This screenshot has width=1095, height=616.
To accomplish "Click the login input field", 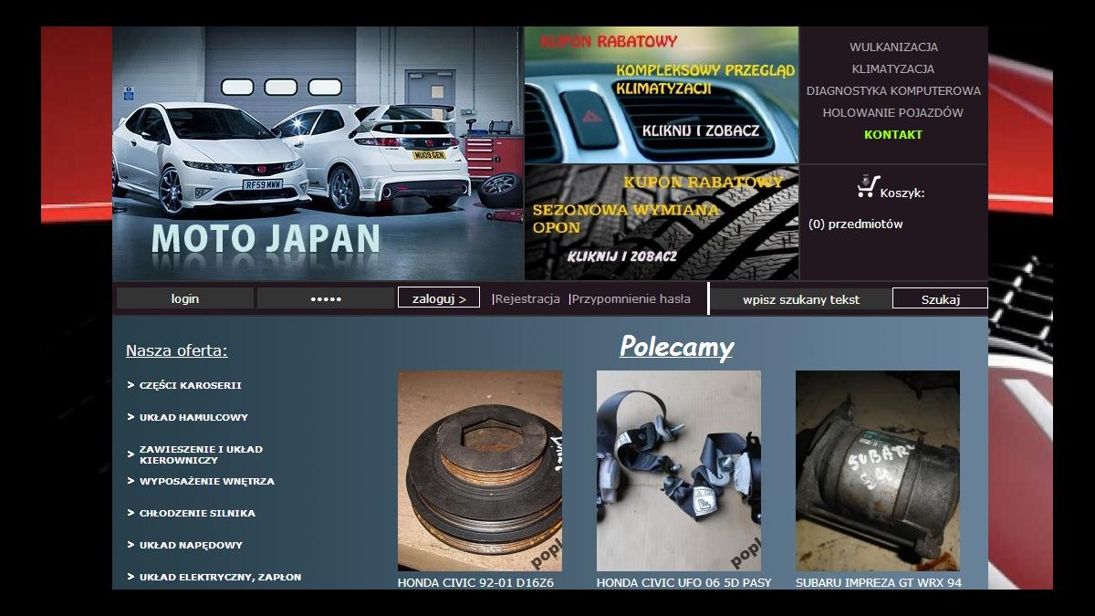I will click(185, 298).
